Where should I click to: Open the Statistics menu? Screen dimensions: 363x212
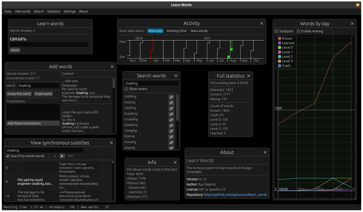tap(54, 11)
